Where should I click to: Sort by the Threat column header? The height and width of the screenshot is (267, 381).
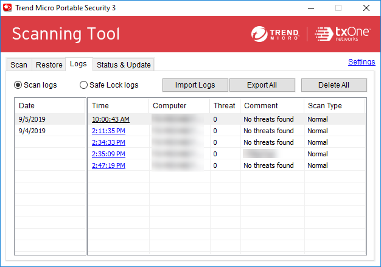tap(224, 106)
